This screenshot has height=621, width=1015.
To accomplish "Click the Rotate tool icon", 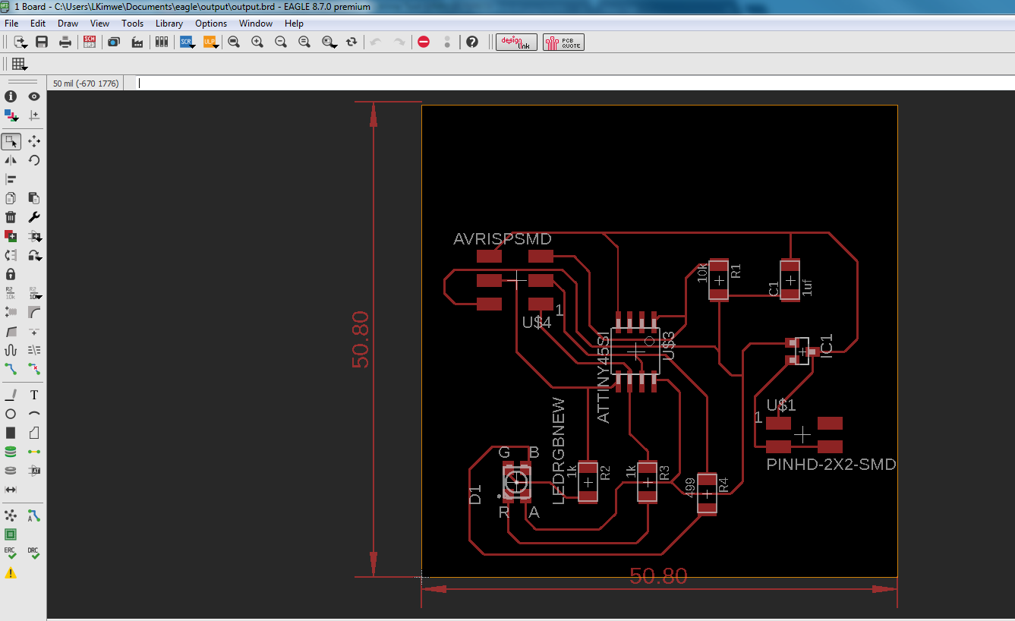I will click(34, 160).
